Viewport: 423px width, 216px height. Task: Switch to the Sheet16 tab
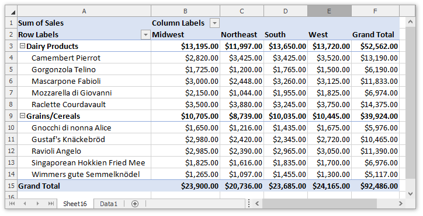click(75, 204)
